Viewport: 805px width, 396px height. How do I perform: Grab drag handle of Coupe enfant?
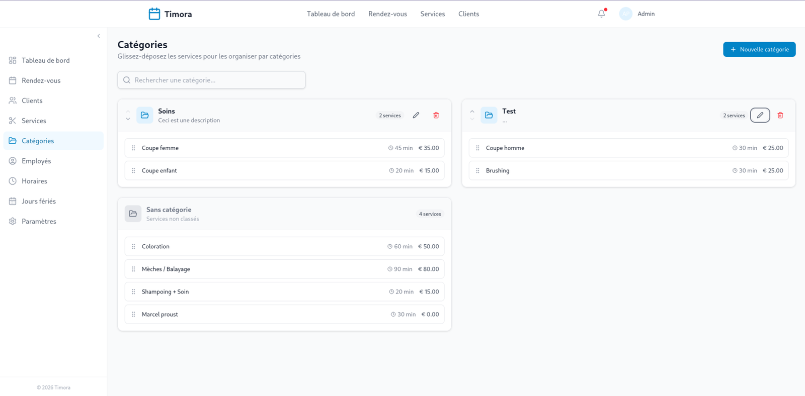coord(133,170)
